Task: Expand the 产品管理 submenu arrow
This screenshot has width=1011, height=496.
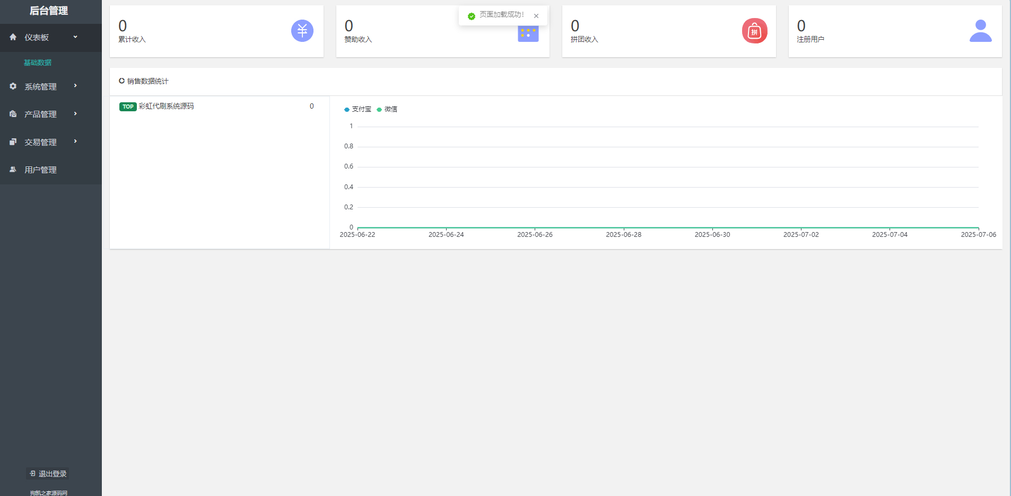Action: tap(75, 113)
